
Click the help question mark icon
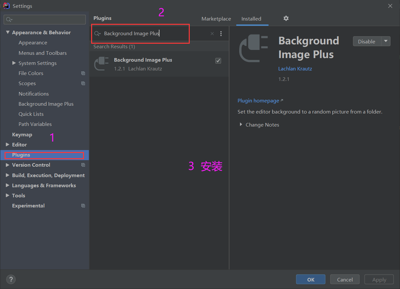(x=11, y=279)
